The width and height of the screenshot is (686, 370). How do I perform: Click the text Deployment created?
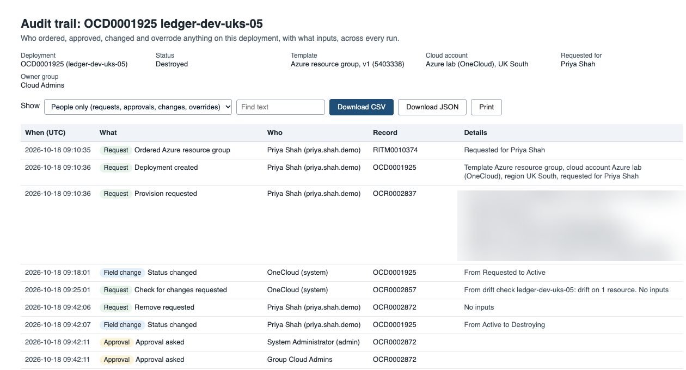(166, 168)
